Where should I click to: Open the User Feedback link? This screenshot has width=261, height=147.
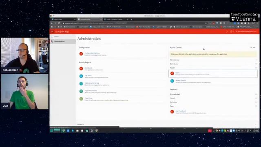181,111
